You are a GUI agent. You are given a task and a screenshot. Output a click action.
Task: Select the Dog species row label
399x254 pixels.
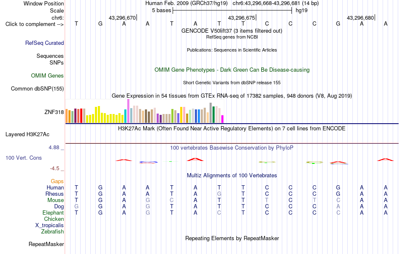pos(59,207)
